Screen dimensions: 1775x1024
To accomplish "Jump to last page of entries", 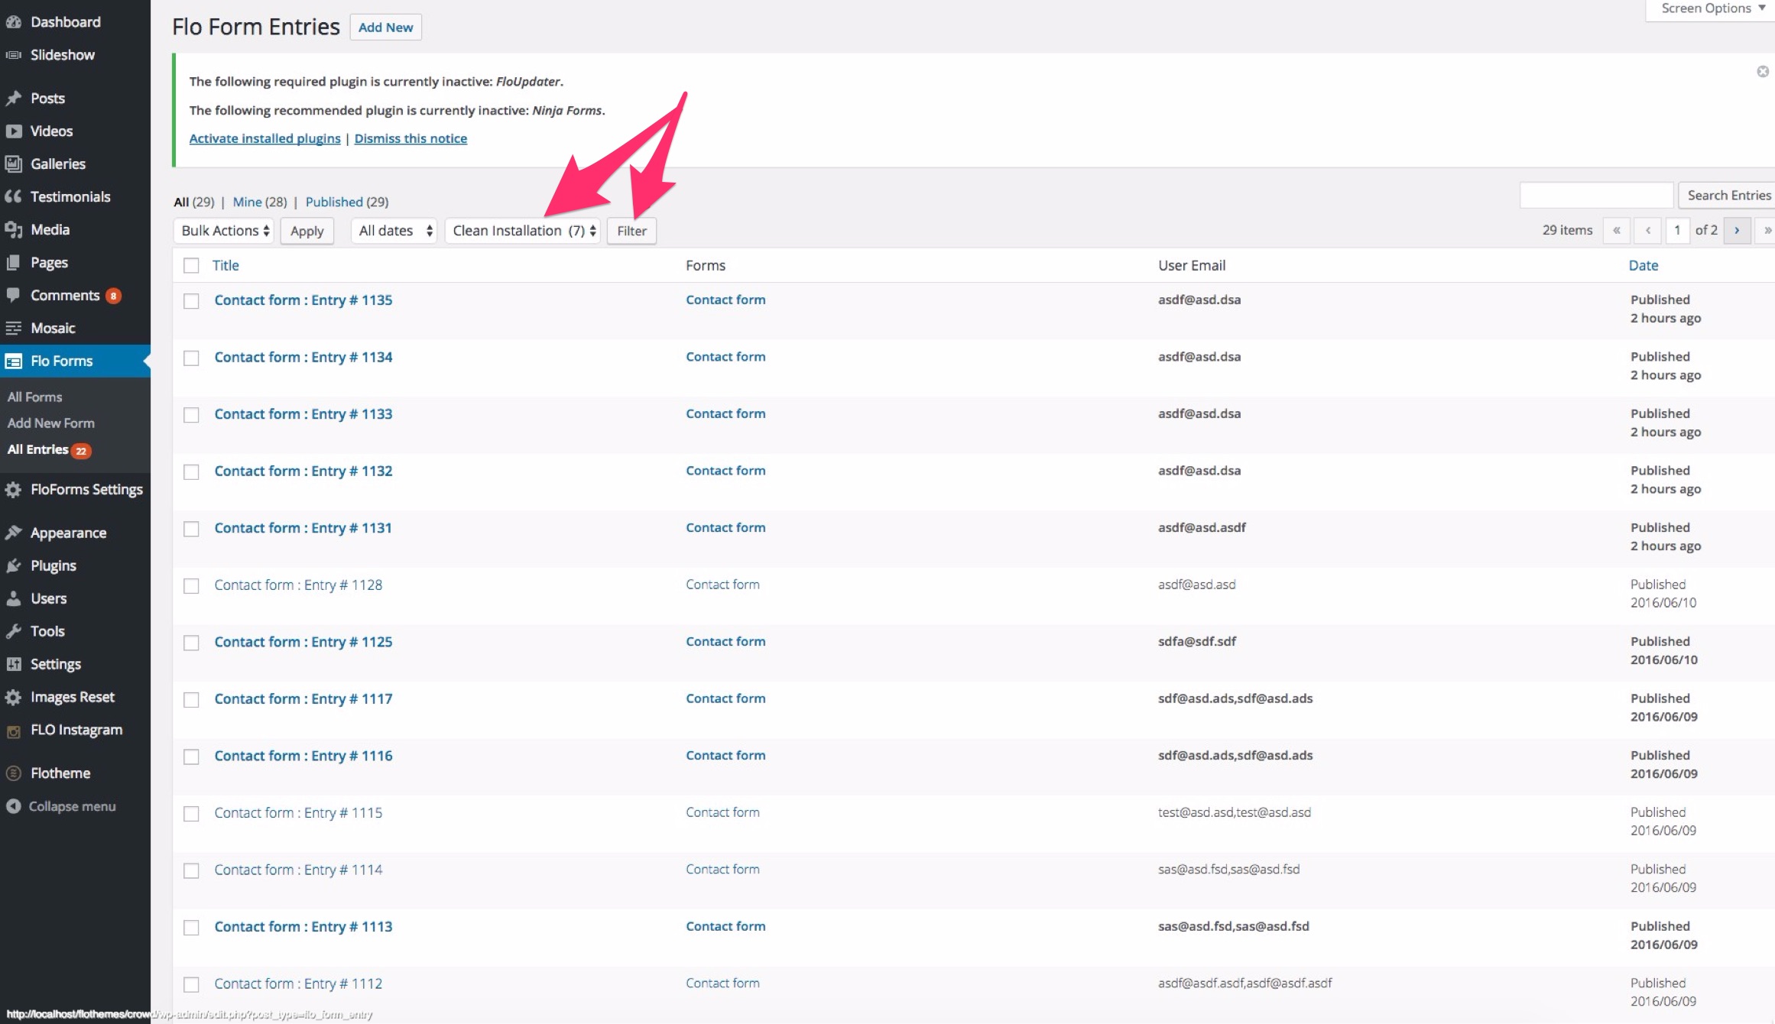I will pyautogui.click(x=1767, y=230).
